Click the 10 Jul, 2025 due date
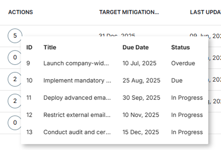The image size is (221, 150). [139, 63]
